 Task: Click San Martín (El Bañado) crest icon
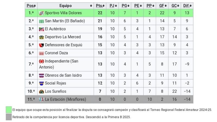pyautogui.click(x=42, y=21)
